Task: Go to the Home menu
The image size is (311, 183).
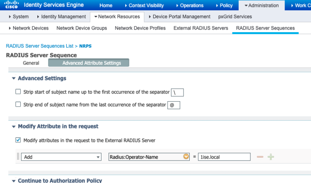Action: 106,5
